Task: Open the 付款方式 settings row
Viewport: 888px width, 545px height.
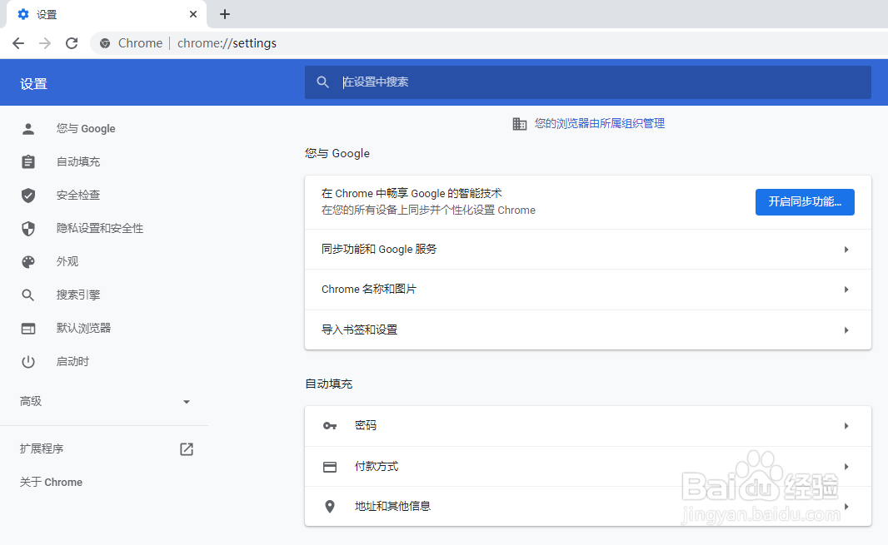Action: pyautogui.click(x=588, y=466)
